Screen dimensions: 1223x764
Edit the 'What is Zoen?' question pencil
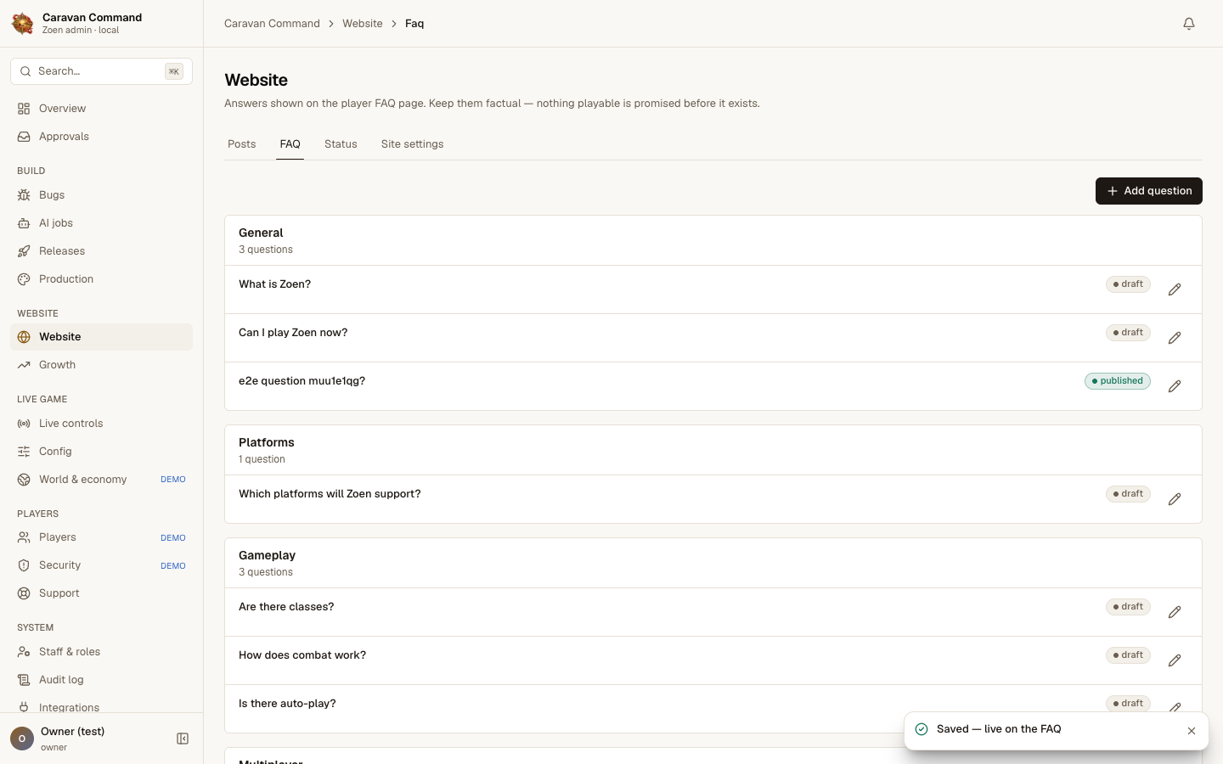click(x=1175, y=289)
